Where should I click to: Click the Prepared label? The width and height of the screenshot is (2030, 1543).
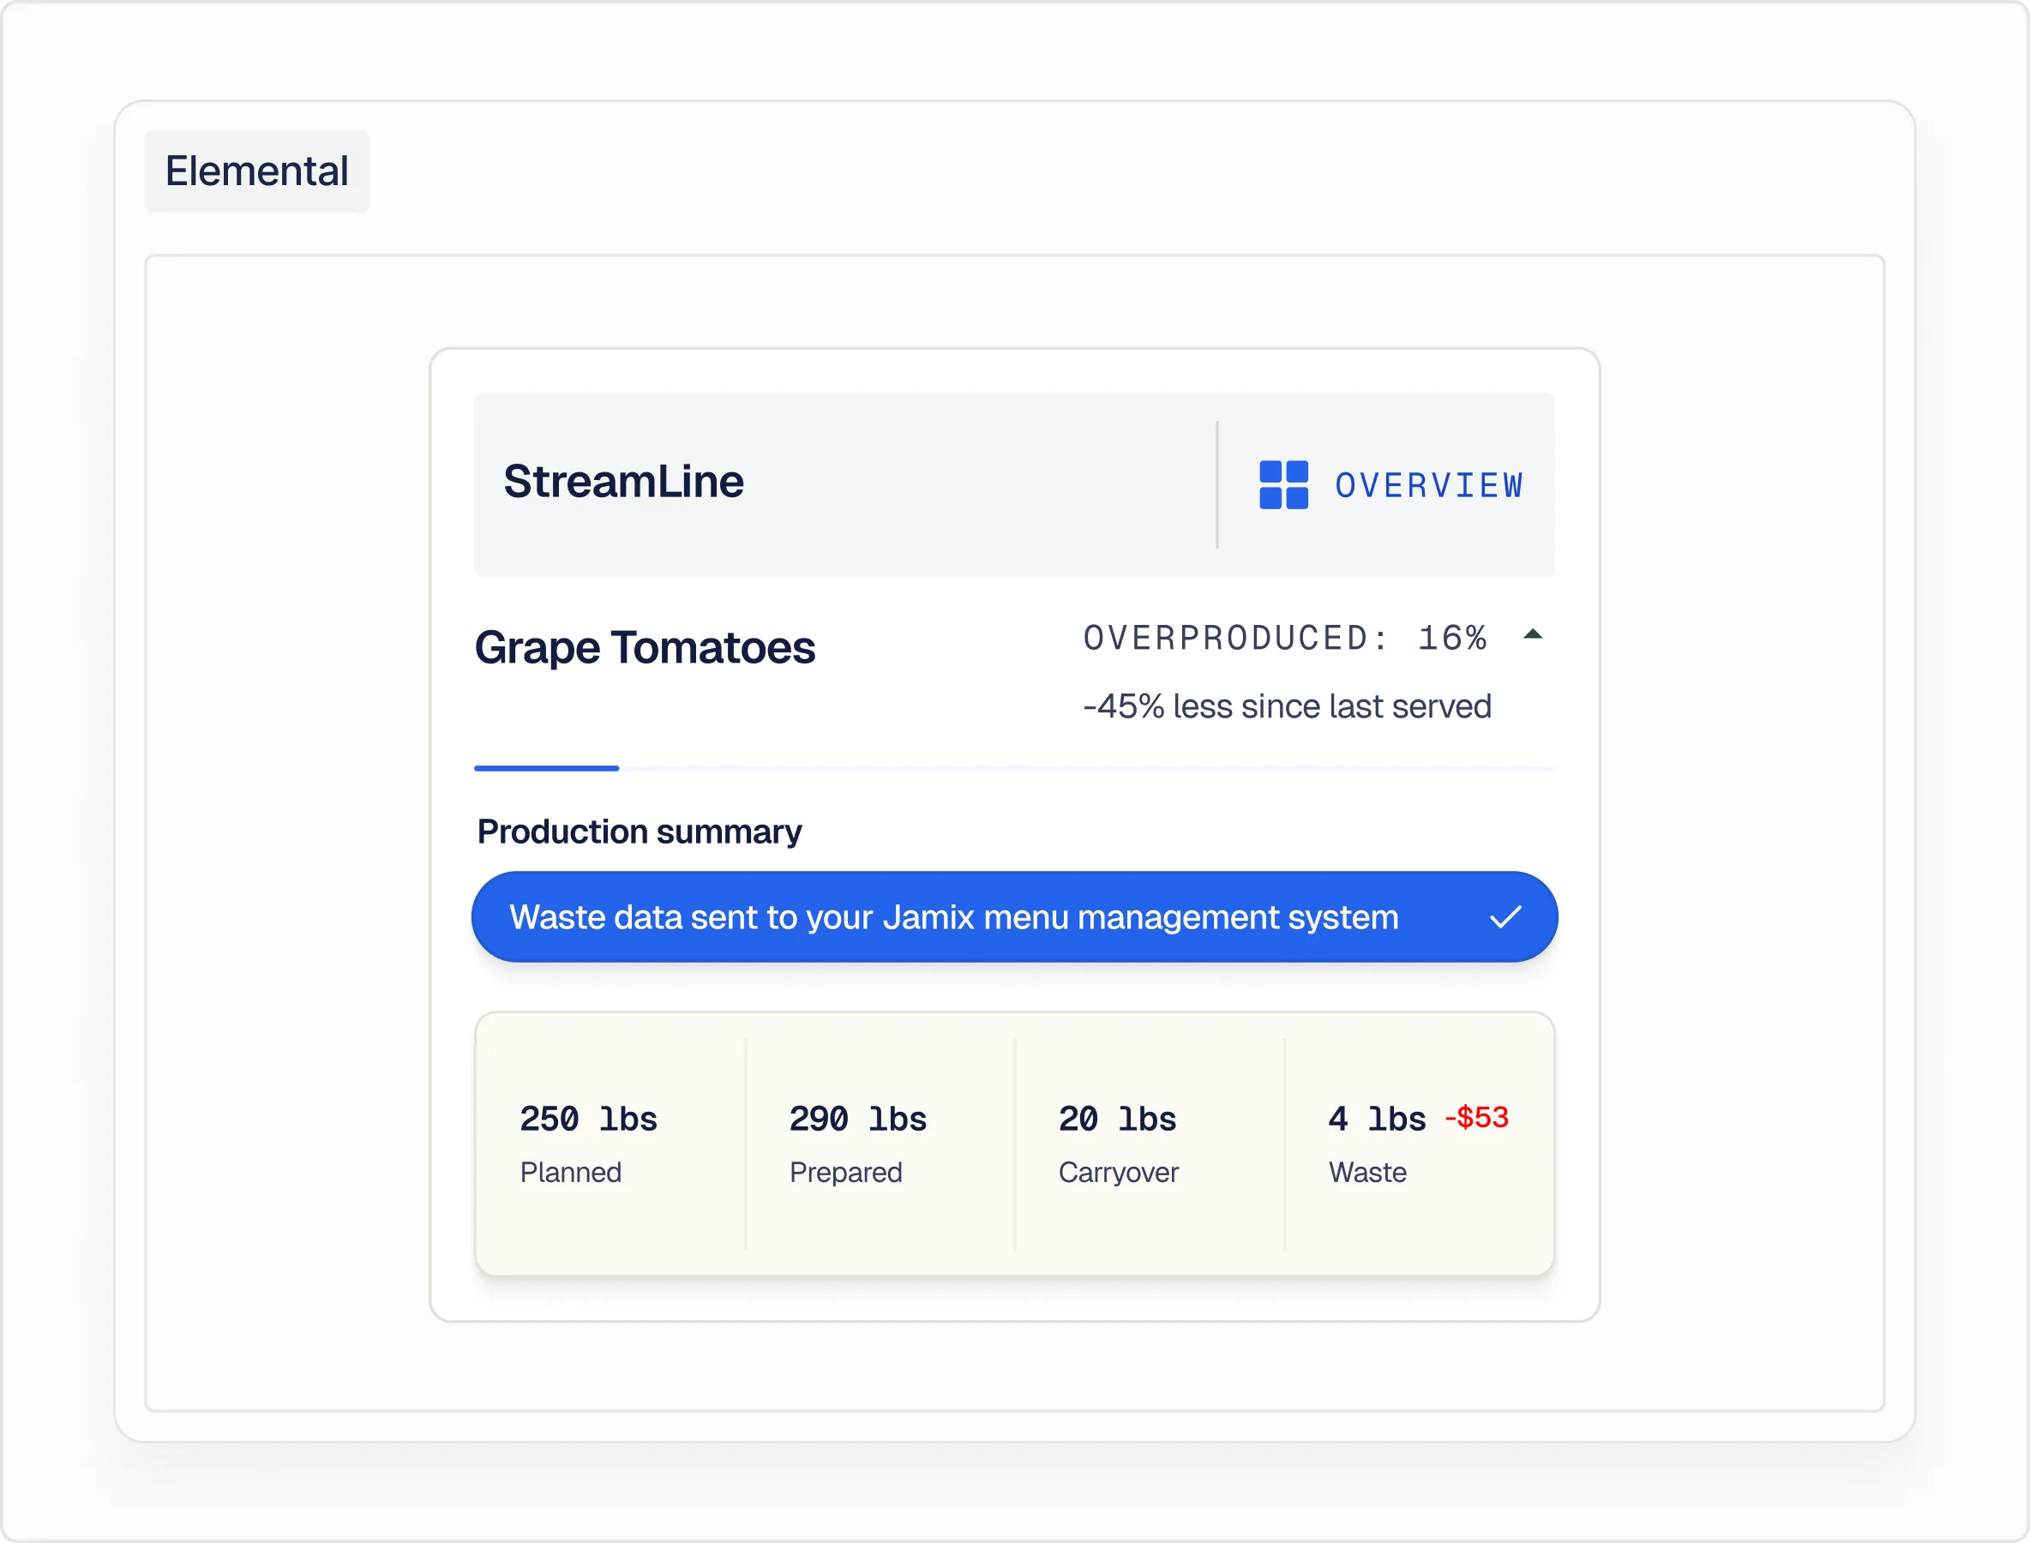[846, 1173]
